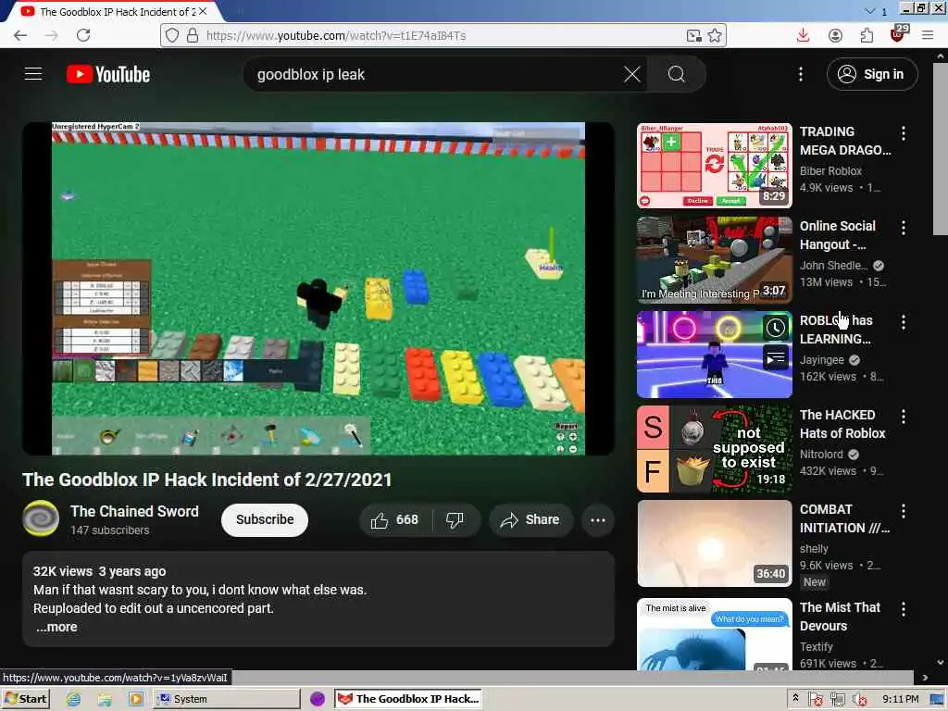Open options menu for HACKED Hats video
Screen dimensions: 948x711
[904, 417]
